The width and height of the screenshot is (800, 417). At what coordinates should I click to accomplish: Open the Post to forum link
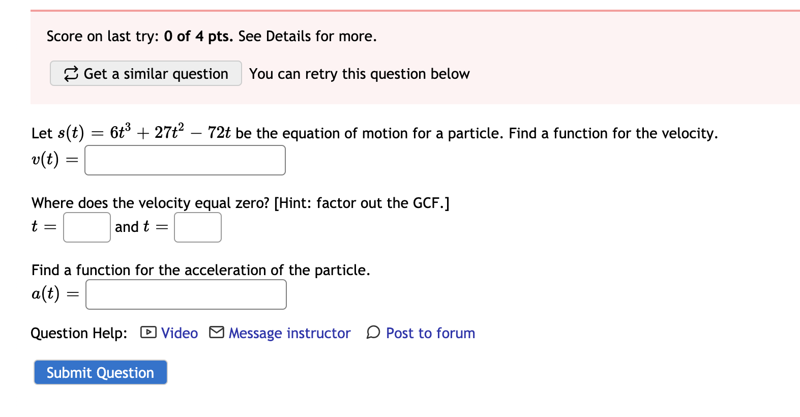430,333
